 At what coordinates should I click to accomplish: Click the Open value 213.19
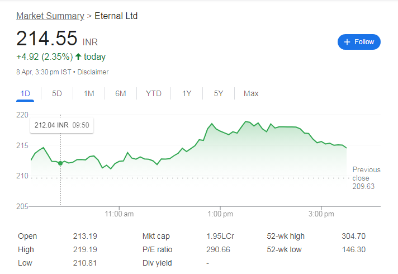(85, 236)
